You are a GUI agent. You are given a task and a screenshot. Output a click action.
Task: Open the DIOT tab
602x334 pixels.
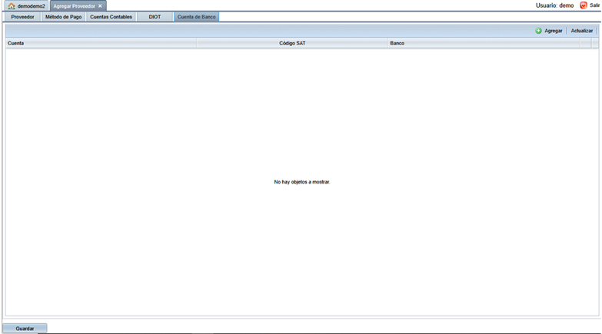(155, 17)
